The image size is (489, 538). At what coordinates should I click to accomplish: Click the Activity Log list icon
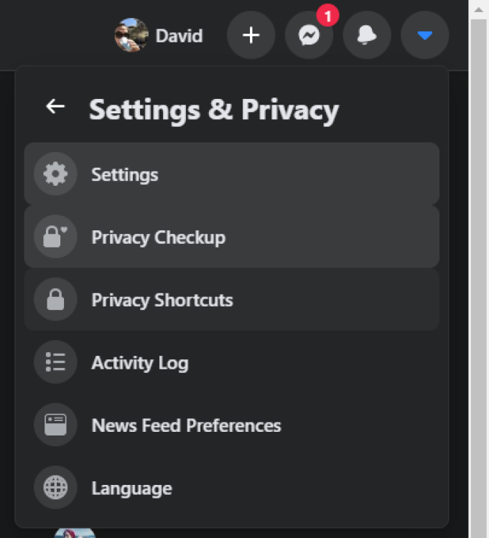(x=55, y=362)
